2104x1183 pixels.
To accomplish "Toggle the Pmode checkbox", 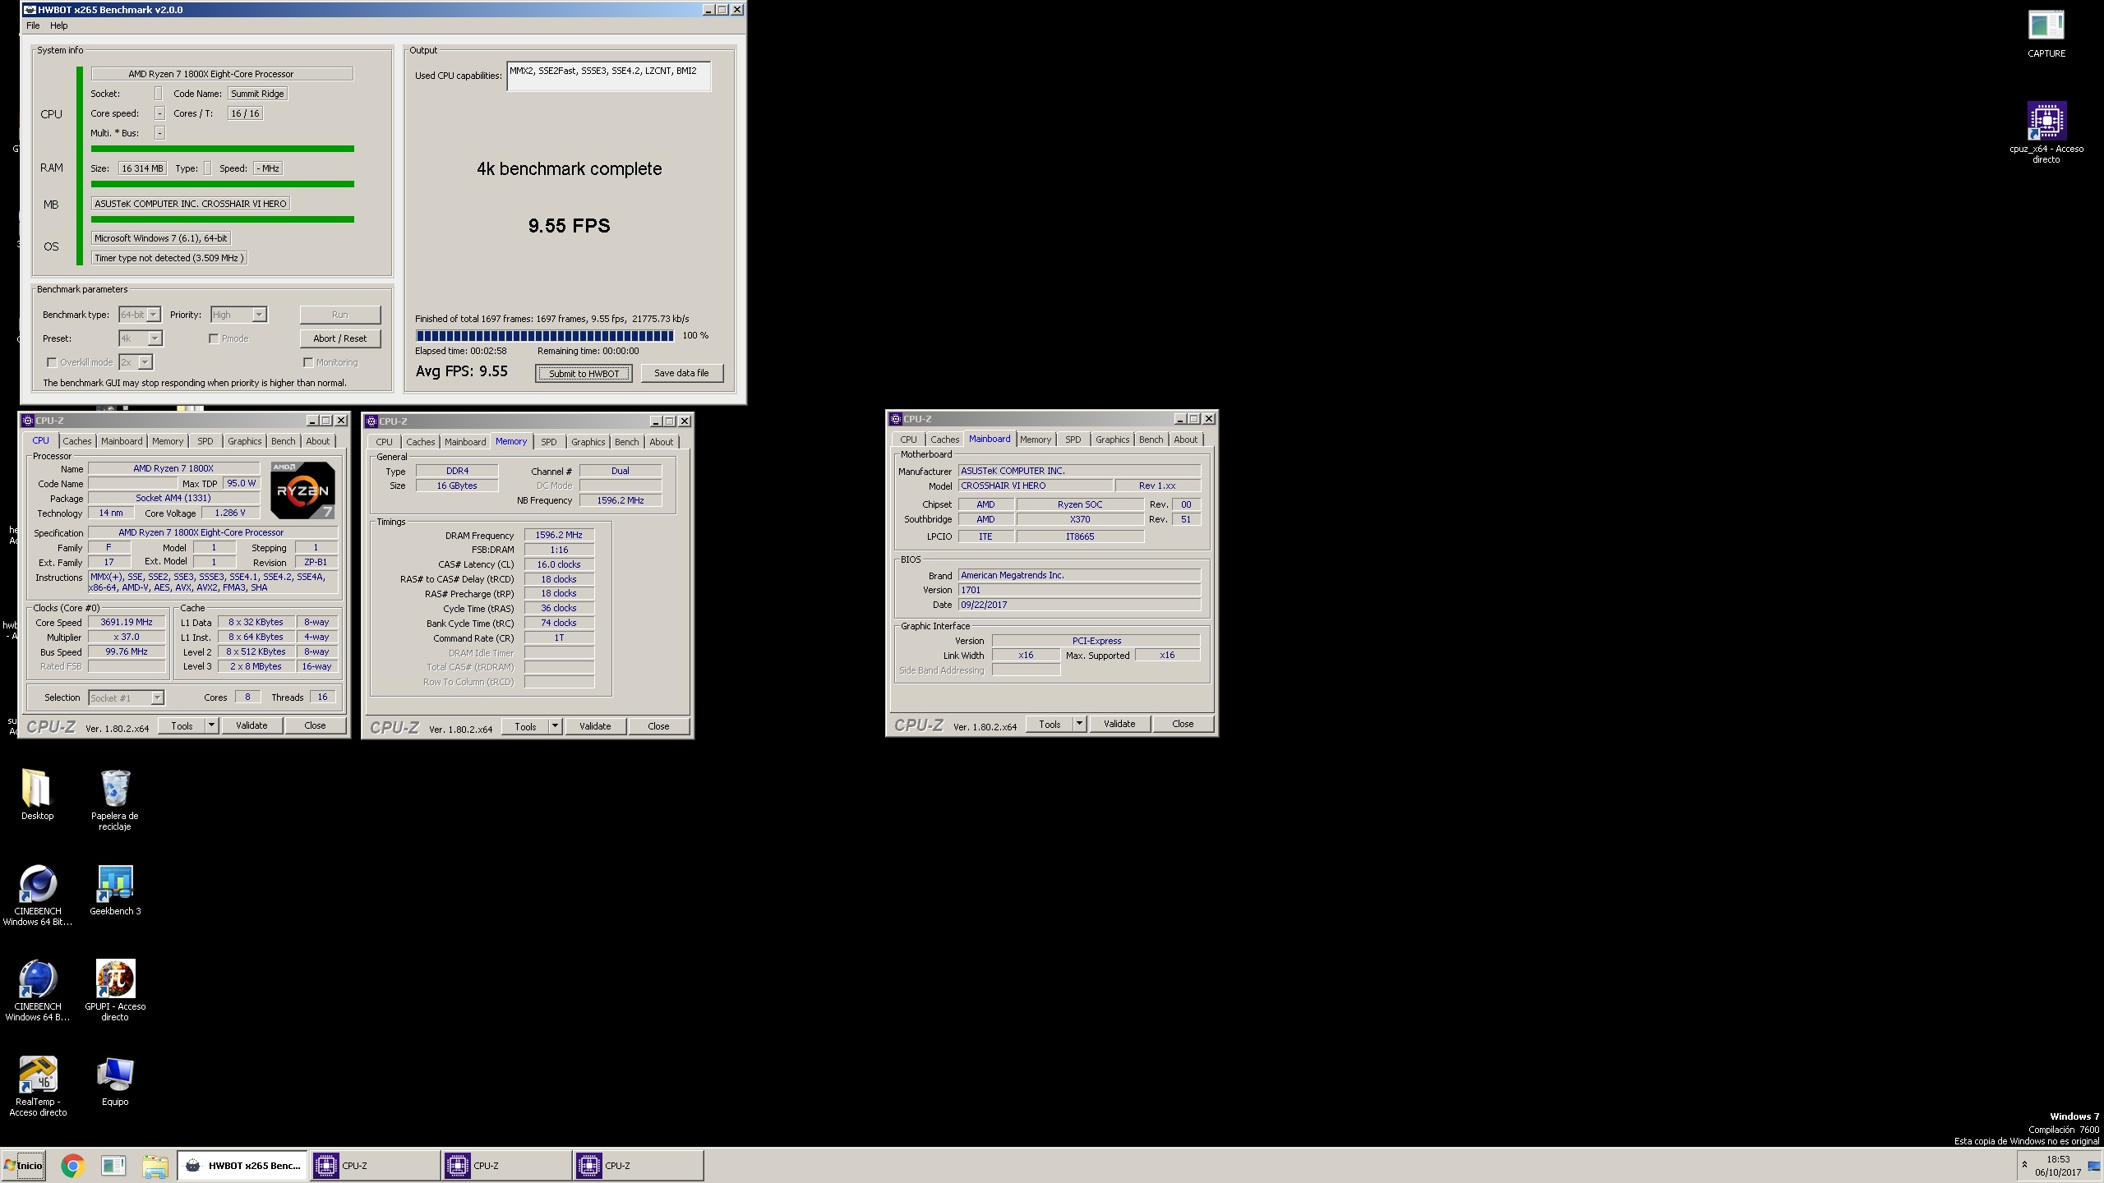I will 214,338.
